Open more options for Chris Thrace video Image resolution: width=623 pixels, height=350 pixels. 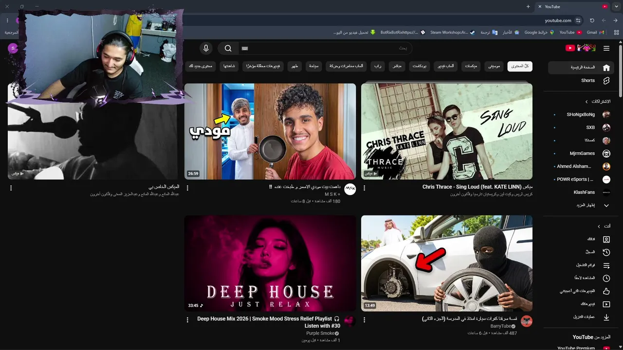(364, 188)
